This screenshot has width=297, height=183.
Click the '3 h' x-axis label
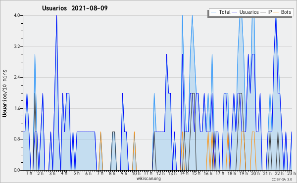(52, 173)
